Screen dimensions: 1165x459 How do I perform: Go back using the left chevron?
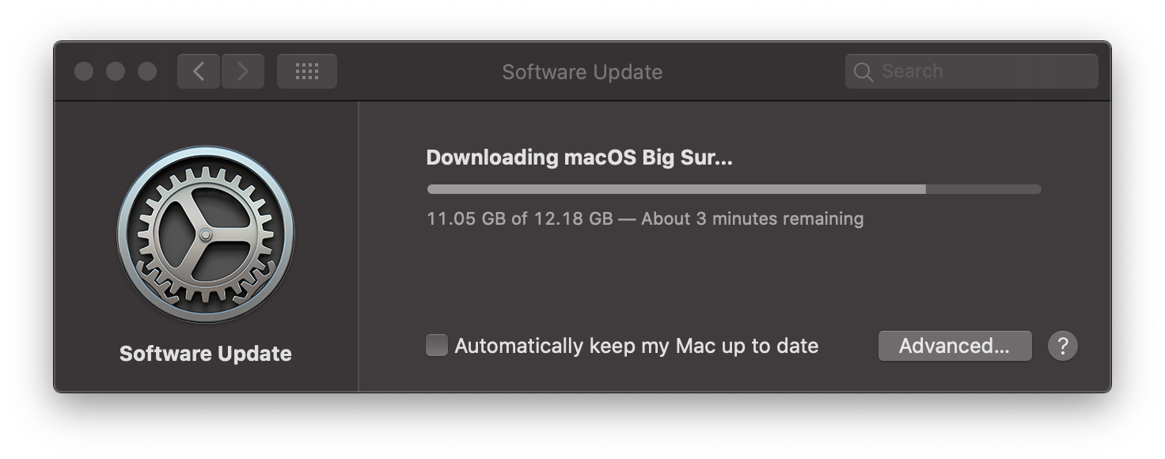coord(199,71)
